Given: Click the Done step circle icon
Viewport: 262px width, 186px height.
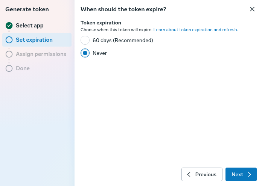Looking at the screenshot, I should (9, 68).
